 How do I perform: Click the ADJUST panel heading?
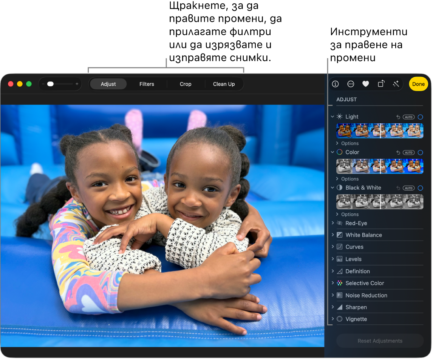click(x=347, y=100)
